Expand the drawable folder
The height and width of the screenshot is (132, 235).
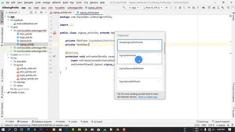tap(11, 61)
